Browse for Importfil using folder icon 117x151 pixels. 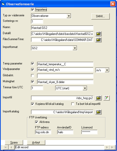click(x=98, y=98)
